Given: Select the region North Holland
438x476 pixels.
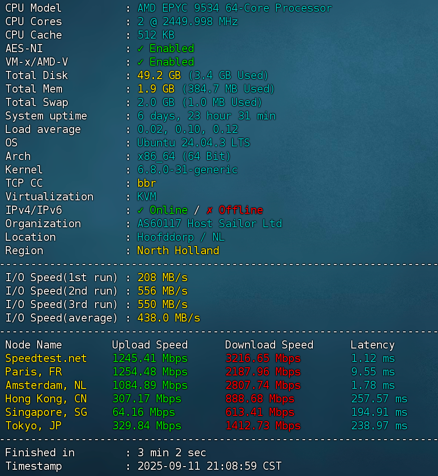Looking at the screenshot, I should point(178,251).
